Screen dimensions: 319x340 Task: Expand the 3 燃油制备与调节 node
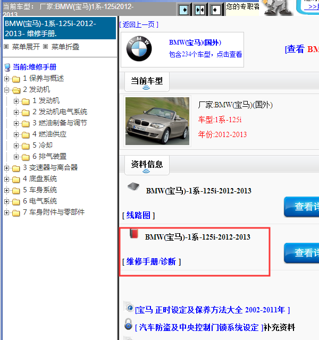[16, 123]
